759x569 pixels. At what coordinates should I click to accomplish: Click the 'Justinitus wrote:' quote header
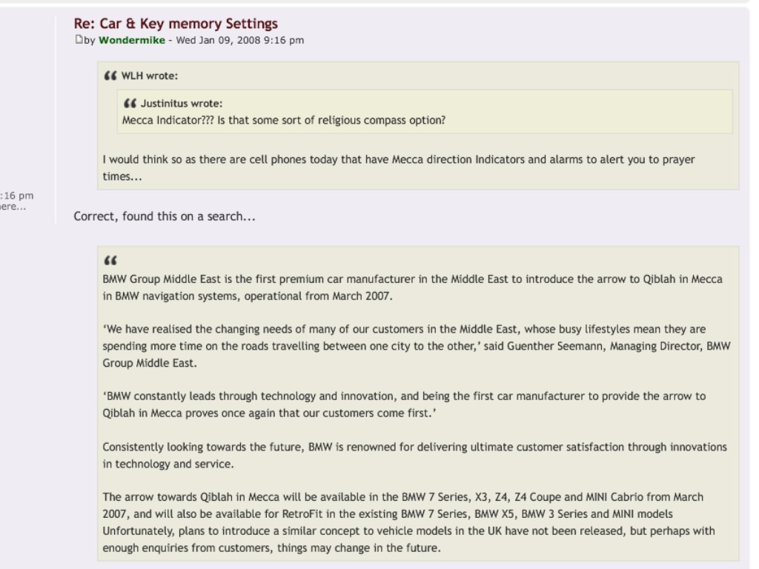pos(182,104)
